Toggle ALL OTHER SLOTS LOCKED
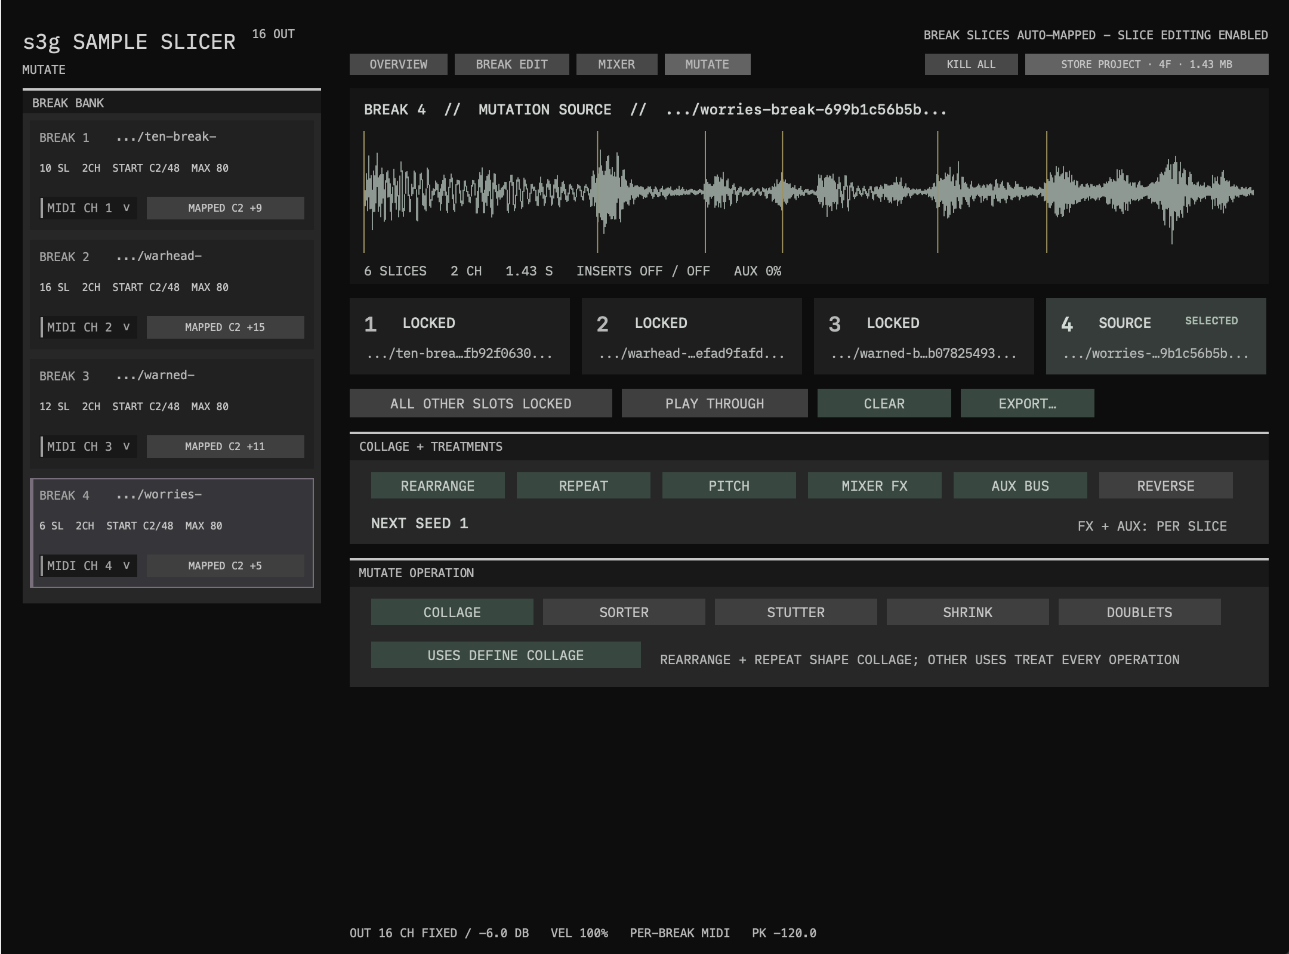Image resolution: width=1289 pixels, height=954 pixels. 480,404
